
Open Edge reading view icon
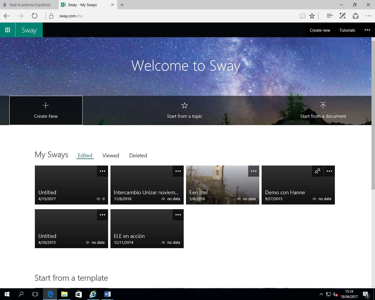pyautogui.click(x=302, y=16)
